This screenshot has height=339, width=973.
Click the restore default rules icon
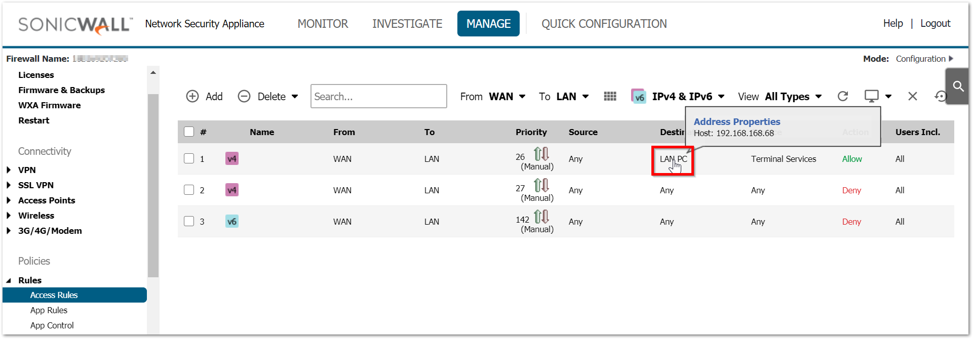click(940, 96)
